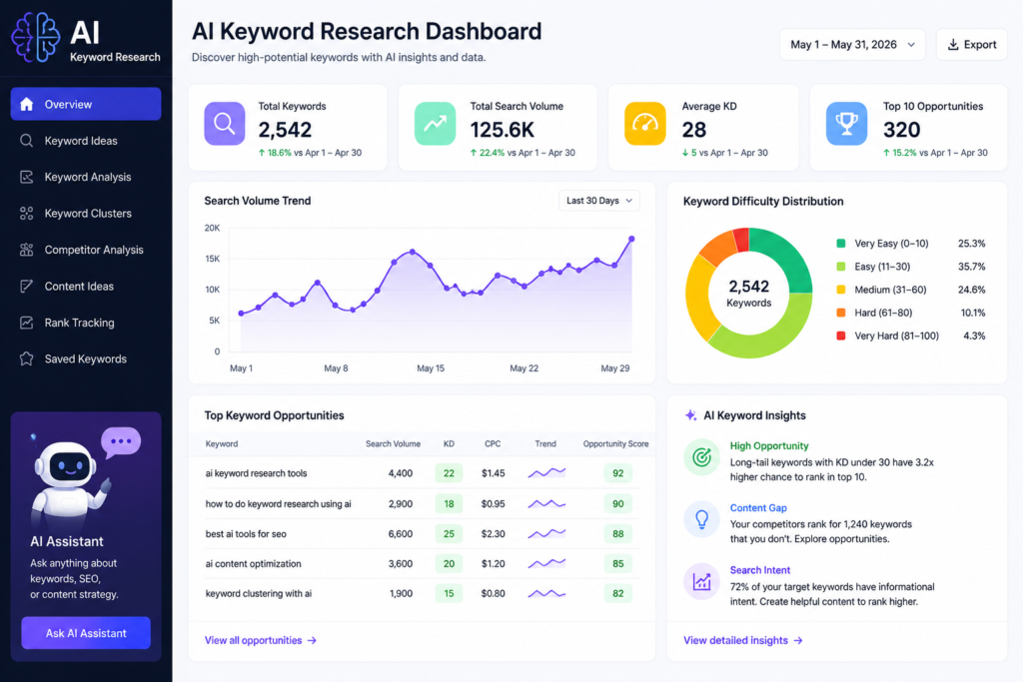Viewport: 1023px width, 682px height.
Task: Click the Very Hard (81–100) red legend swatch
Action: pos(841,336)
